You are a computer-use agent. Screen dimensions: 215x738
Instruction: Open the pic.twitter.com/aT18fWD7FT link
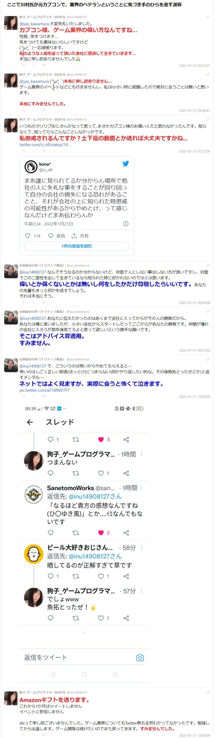(44, 390)
